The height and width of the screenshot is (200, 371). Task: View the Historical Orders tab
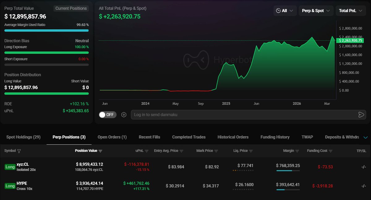pos(233,137)
